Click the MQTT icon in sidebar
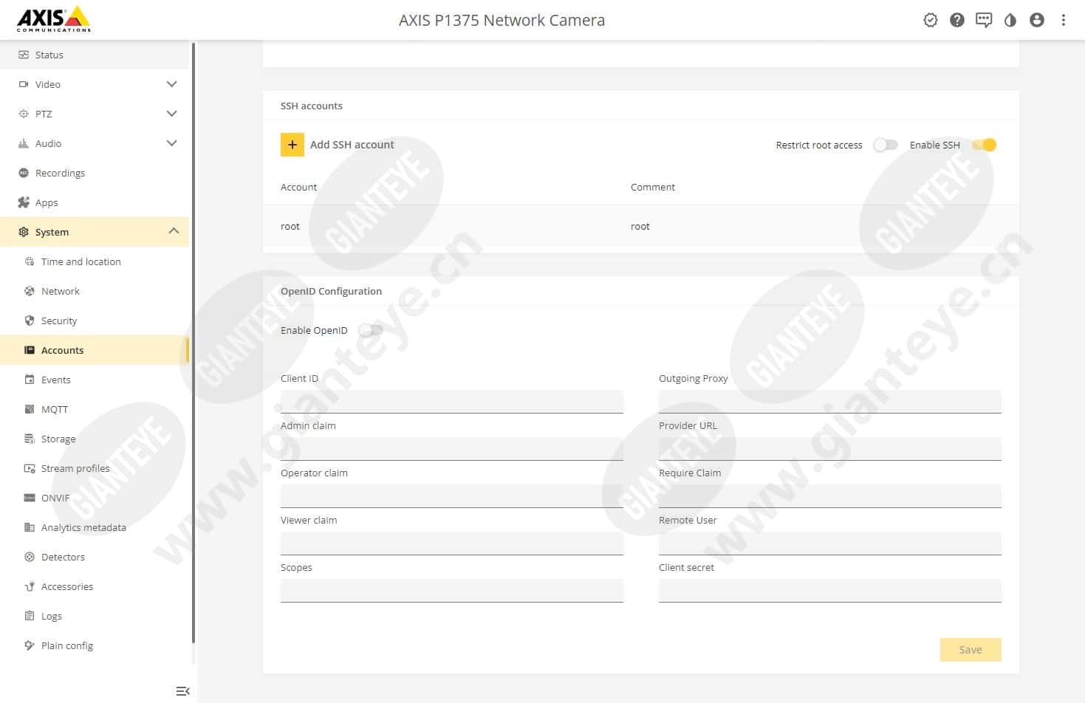Screen dimensions: 1085x703 tap(30, 409)
